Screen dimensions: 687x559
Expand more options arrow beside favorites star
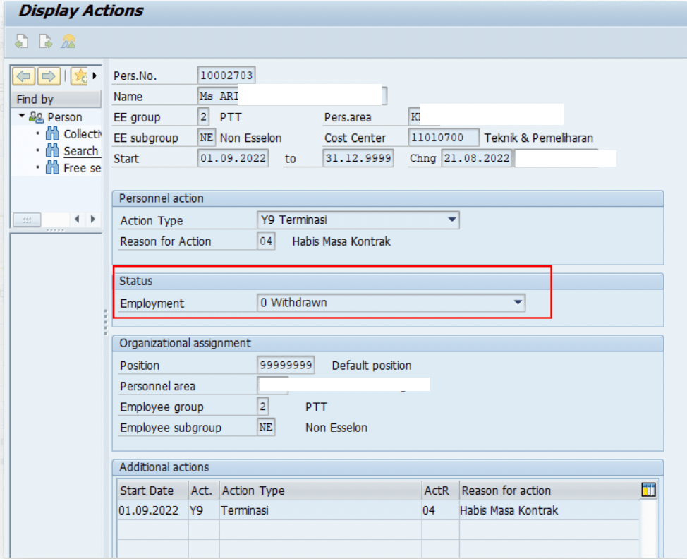(95, 76)
